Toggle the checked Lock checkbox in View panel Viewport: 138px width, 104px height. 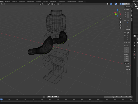point(127,23)
